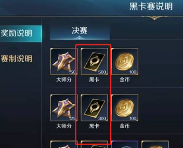Image resolution: width=183 pixels, height=148 pixels.
Task: Select the 奖励说明 sidebar tab
Action: coord(21,34)
